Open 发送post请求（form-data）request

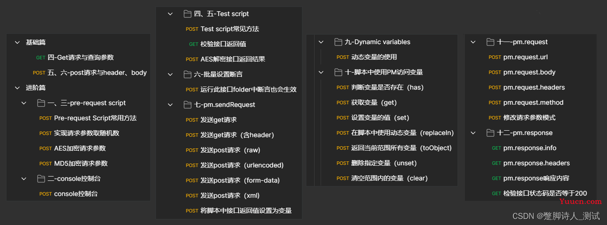point(229,180)
